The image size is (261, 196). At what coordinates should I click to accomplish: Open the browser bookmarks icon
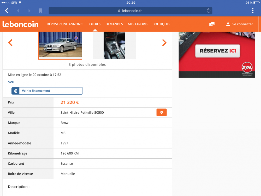pyautogui.click(x=40, y=11)
